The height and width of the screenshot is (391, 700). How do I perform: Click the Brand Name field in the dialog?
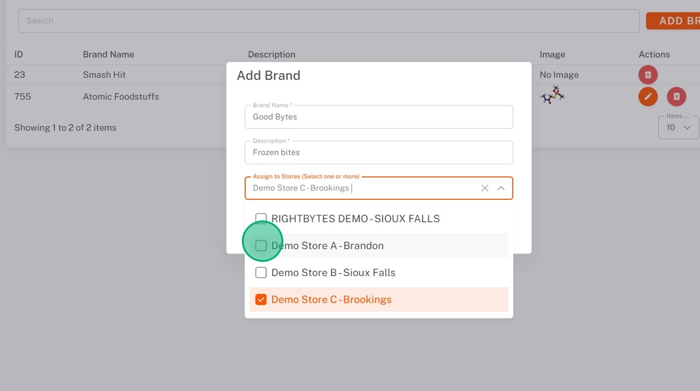pyautogui.click(x=378, y=117)
